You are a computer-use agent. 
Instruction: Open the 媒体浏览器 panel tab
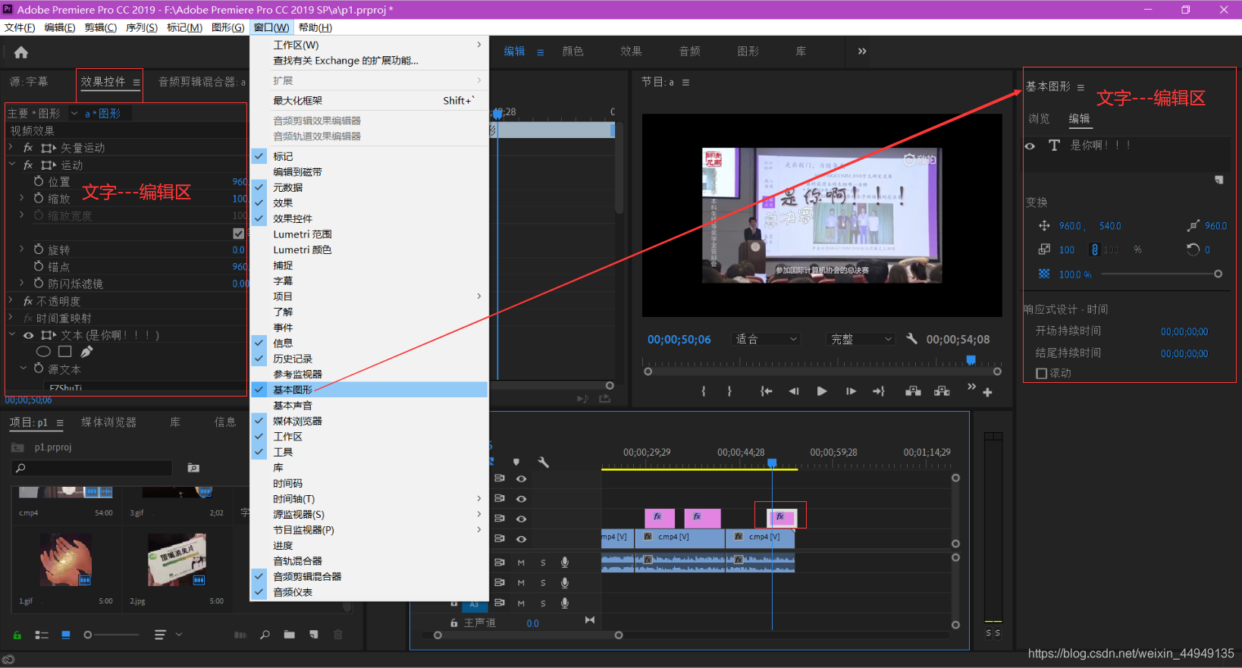108,422
